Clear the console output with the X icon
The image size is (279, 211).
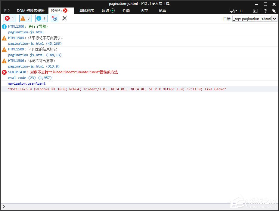click(64, 18)
